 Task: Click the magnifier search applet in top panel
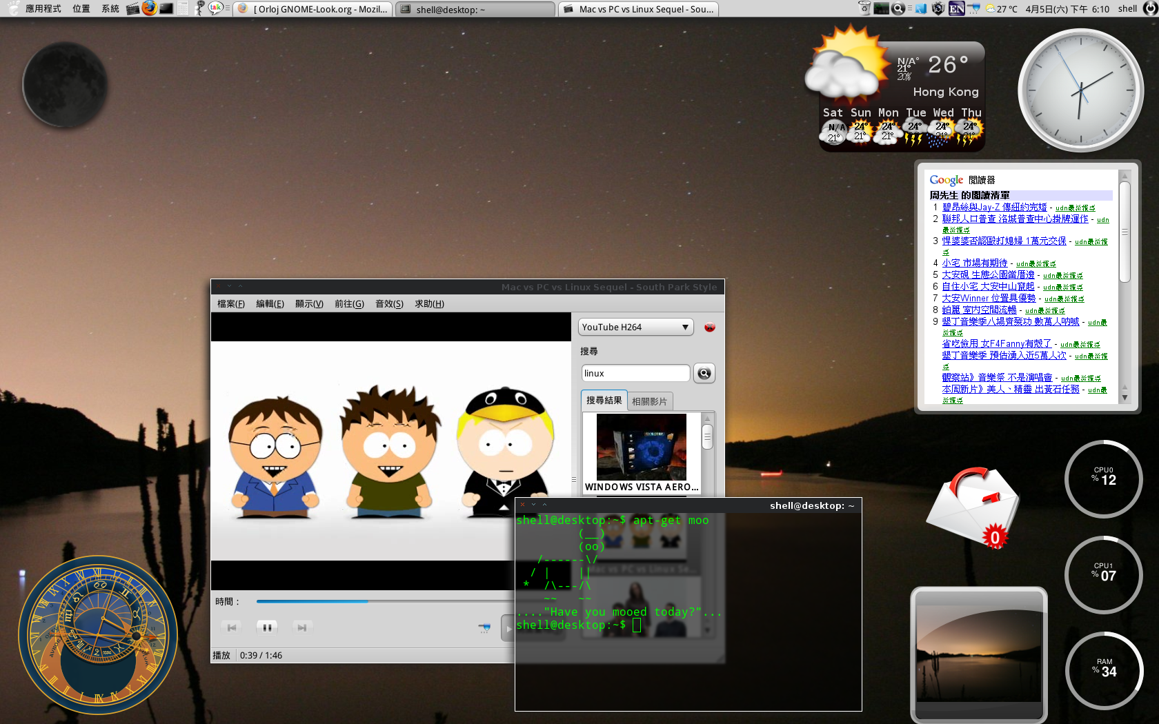point(898,8)
